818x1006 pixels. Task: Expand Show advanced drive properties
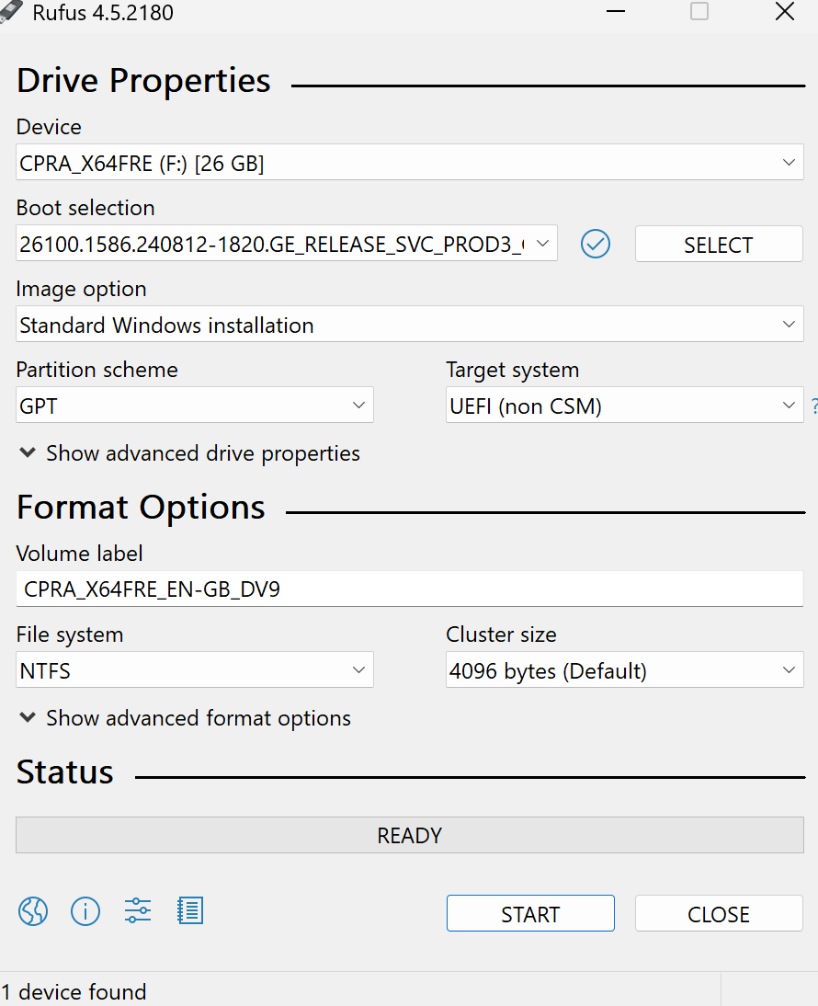coord(189,453)
